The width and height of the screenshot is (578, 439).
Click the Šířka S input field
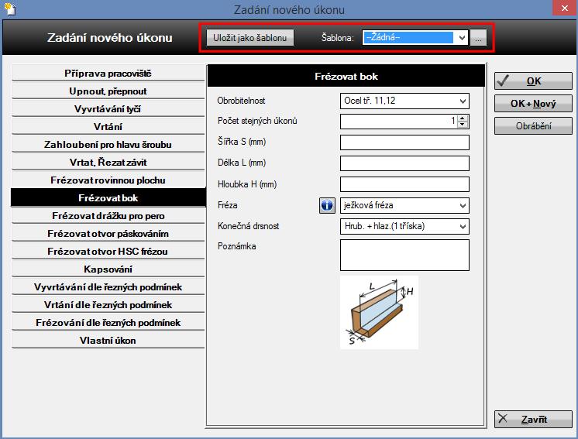pyautogui.click(x=404, y=142)
